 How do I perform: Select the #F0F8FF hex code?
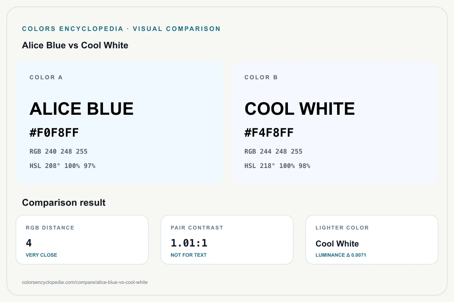tap(54, 133)
